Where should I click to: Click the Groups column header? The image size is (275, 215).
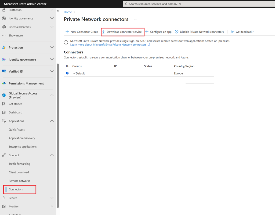click(x=77, y=66)
